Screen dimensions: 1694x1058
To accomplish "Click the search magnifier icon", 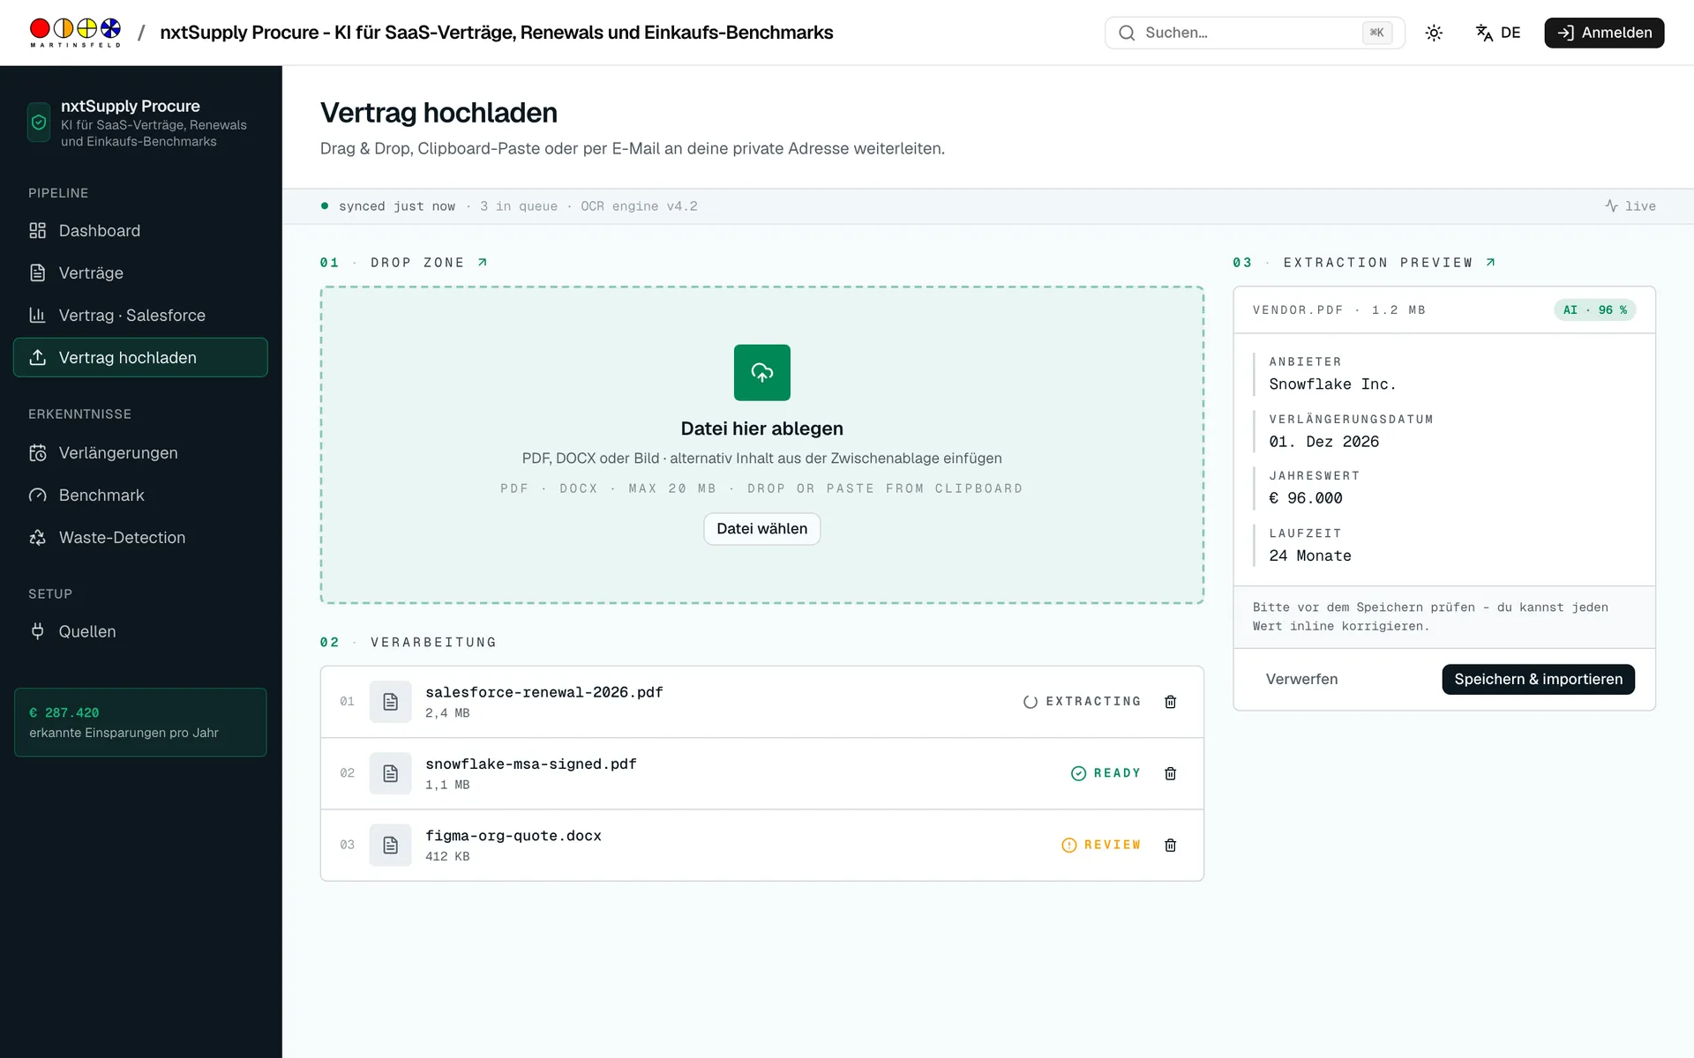I will [x=1127, y=33].
